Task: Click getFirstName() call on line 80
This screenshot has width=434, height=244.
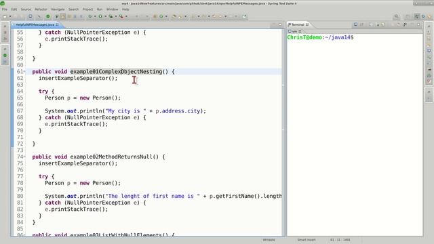Action: pos(238,196)
